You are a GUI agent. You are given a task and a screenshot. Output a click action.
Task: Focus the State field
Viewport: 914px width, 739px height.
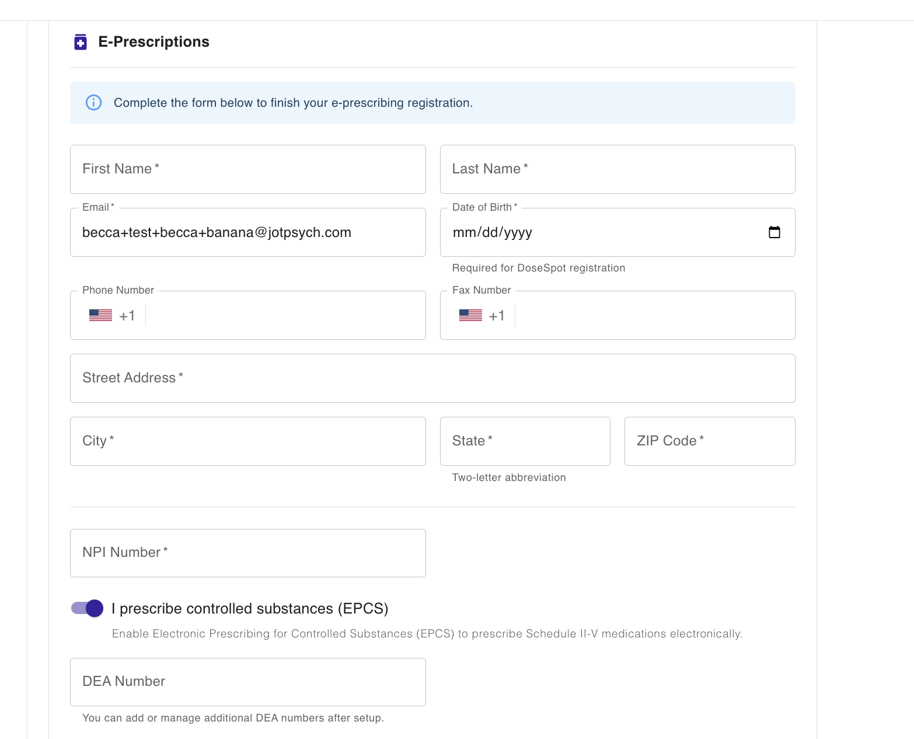[525, 441]
